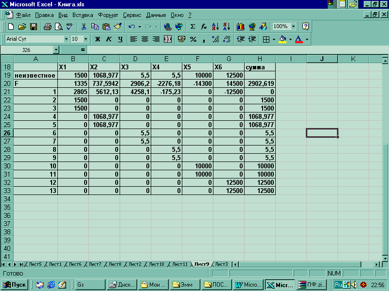Copy selection with the Copy icon
This screenshot has width=389, height=291.
[95, 27]
